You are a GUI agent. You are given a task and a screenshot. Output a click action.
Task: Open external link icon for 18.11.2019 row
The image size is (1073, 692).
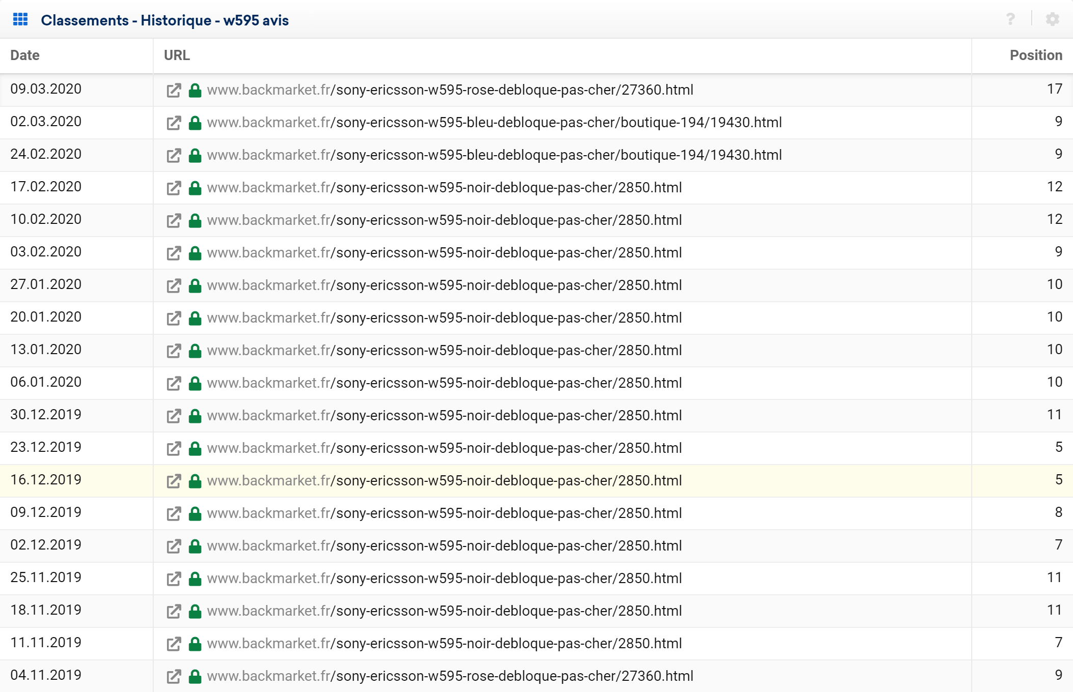click(174, 612)
